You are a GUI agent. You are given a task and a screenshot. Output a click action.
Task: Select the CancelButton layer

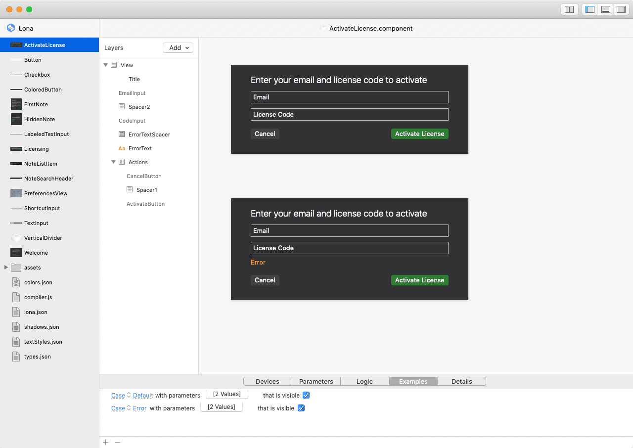(144, 176)
